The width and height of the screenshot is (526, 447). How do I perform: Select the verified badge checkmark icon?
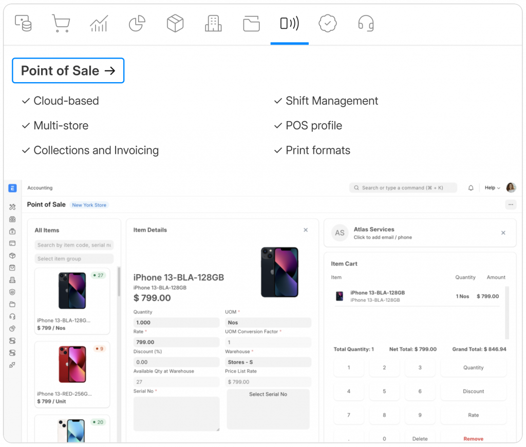pyautogui.click(x=327, y=24)
